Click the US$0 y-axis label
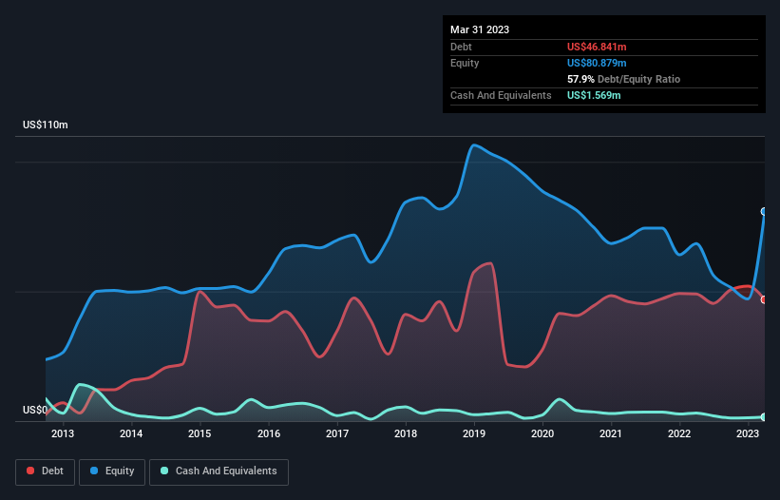780x500 pixels. click(35, 410)
